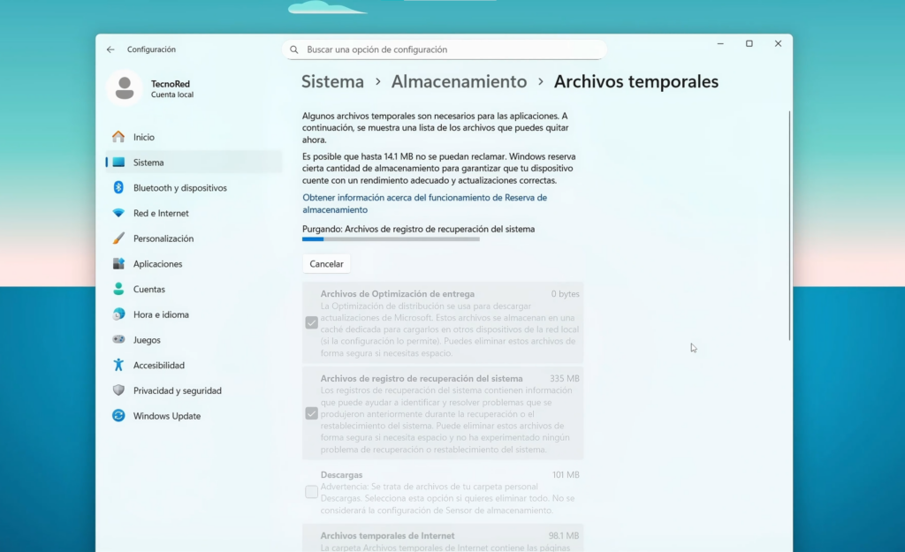Cancel the purge of recovery log files
Screen dimensions: 905x552
(x=326, y=263)
